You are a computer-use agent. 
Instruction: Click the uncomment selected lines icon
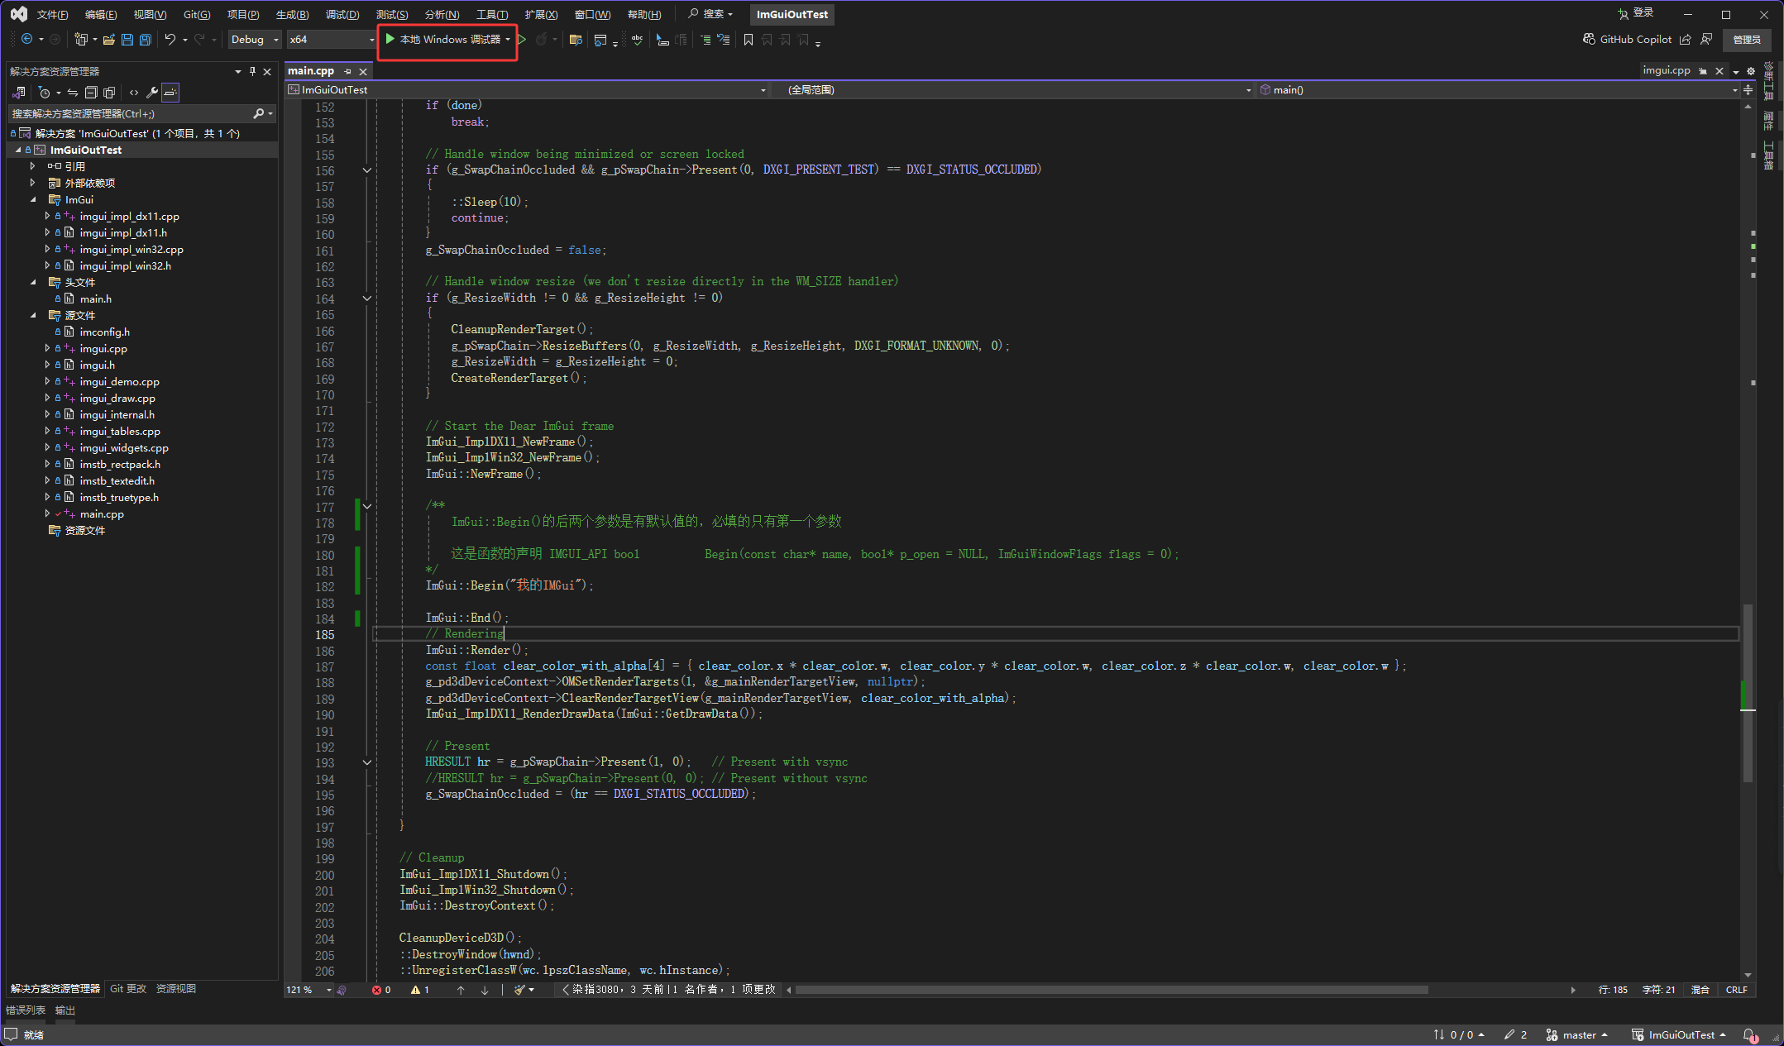pos(724,39)
